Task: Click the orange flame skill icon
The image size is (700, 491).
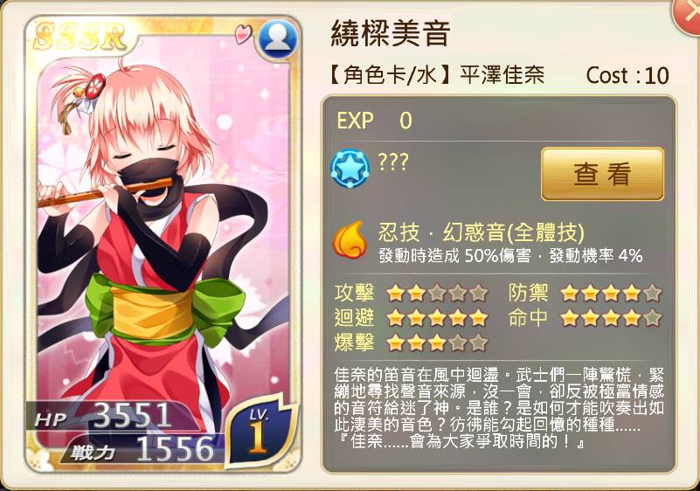Action: pyautogui.click(x=350, y=240)
